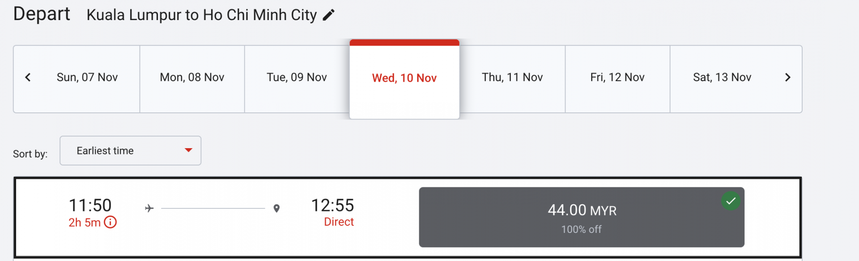Open flight duration info icon

point(111,222)
